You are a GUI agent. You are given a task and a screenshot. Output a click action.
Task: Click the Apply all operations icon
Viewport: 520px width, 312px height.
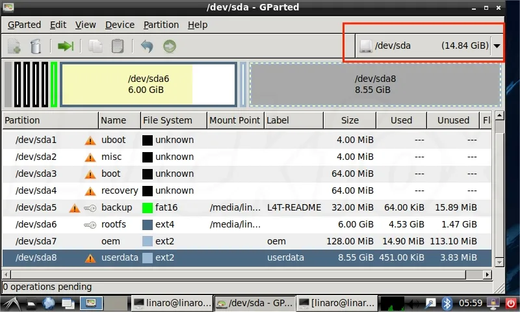tap(170, 46)
